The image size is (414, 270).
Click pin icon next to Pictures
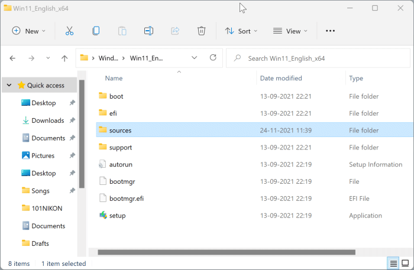pos(72,155)
